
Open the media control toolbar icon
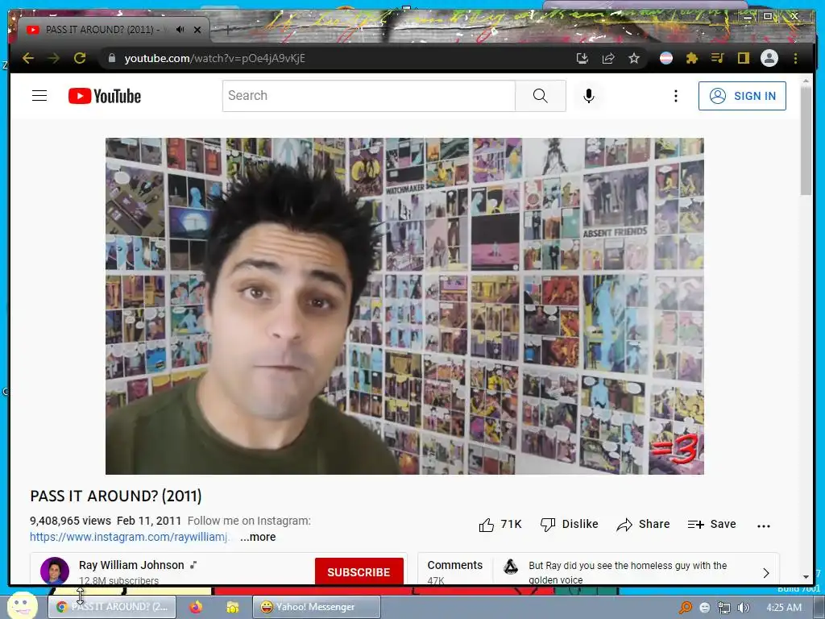coord(718,58)
